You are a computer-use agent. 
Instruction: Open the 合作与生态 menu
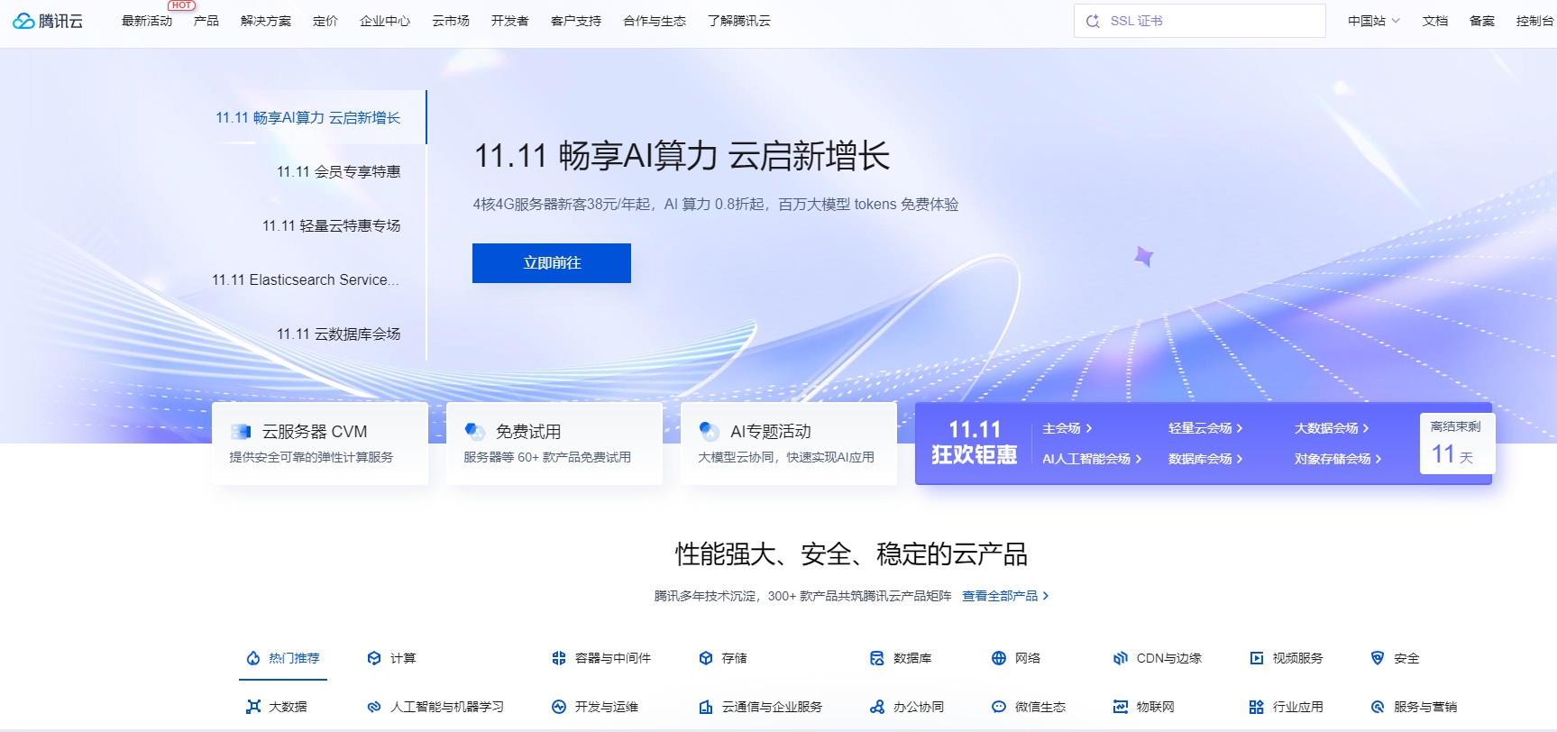(655, 21)
